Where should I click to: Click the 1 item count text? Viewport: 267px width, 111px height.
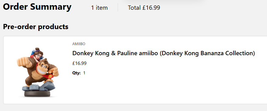pyautogui.click(x=99, y=8)
